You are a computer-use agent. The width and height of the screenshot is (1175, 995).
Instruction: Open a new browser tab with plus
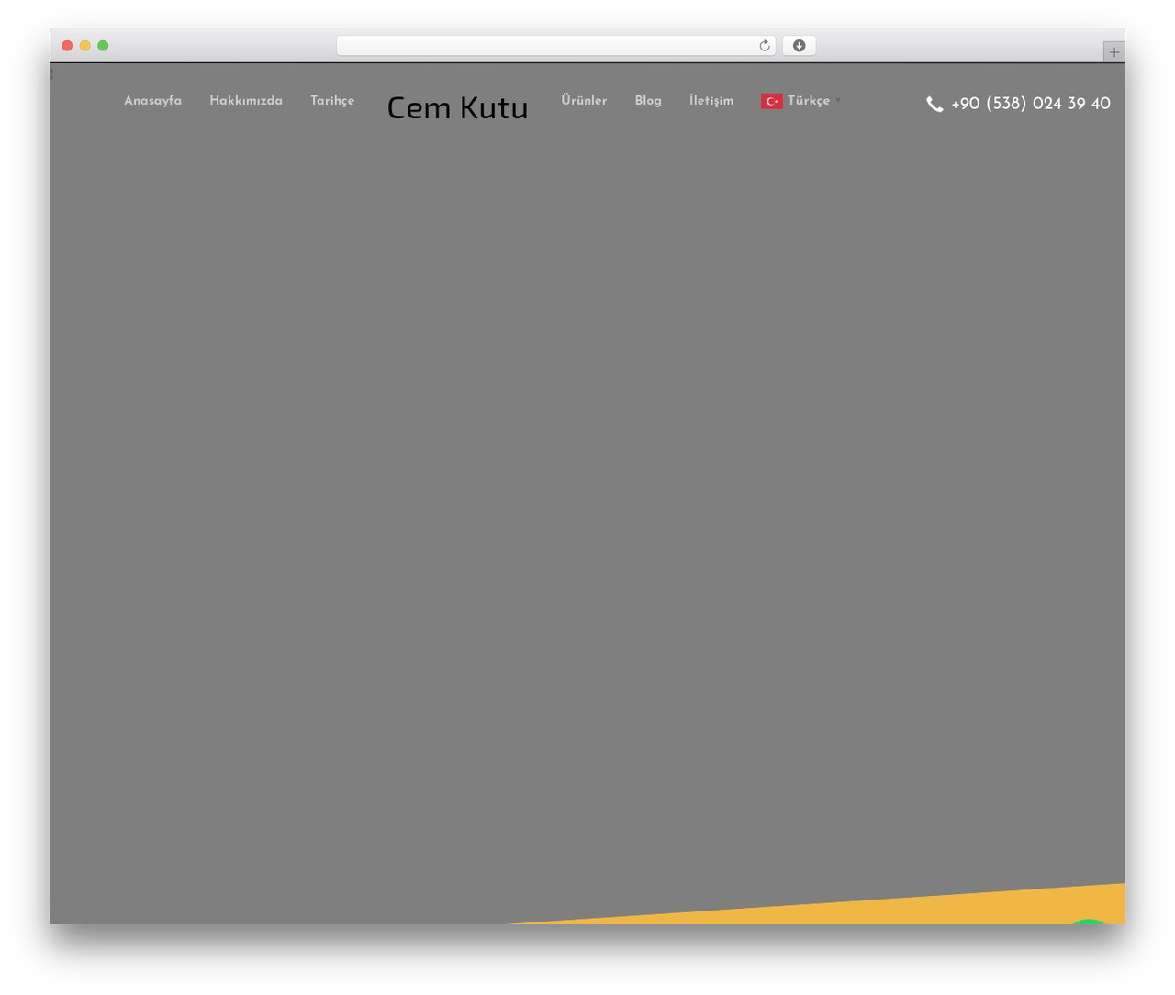[1113, 52]
